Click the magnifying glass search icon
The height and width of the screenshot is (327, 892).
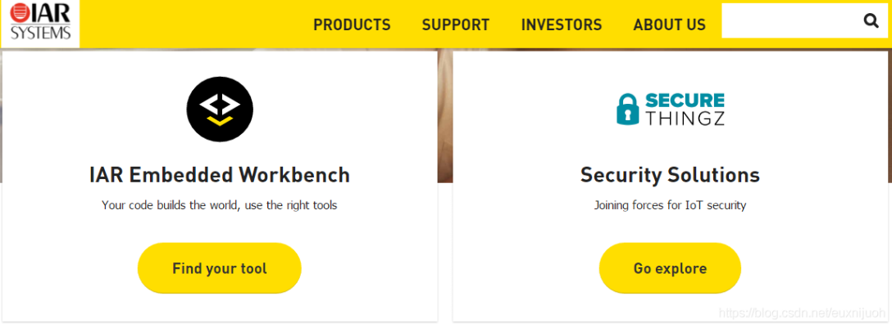tap(871, 21)
